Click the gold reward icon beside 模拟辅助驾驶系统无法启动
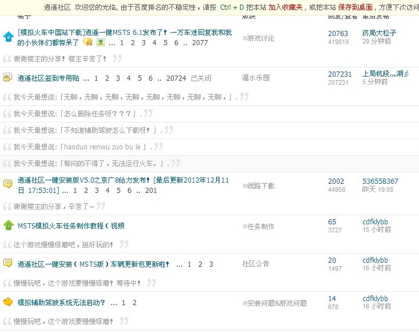Image resolution: width=419 pixels, height=332 pixels. pyautogui.click(x=8, y=302)
